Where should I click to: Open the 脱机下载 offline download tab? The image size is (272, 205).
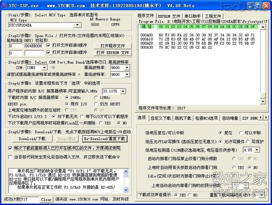[x=183, y=118]
